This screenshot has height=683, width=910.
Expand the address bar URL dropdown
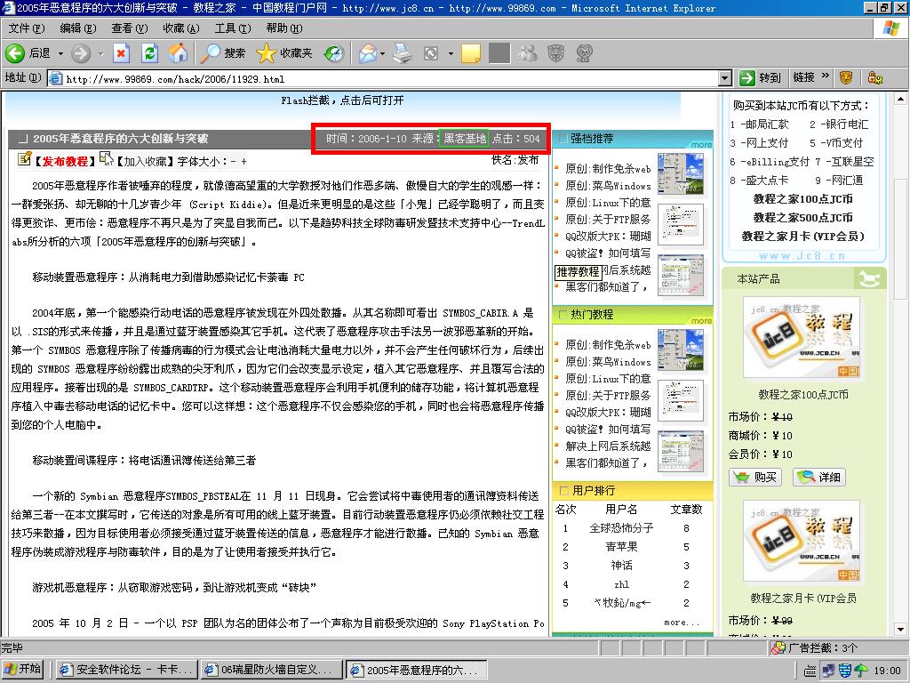click(725, 78)
